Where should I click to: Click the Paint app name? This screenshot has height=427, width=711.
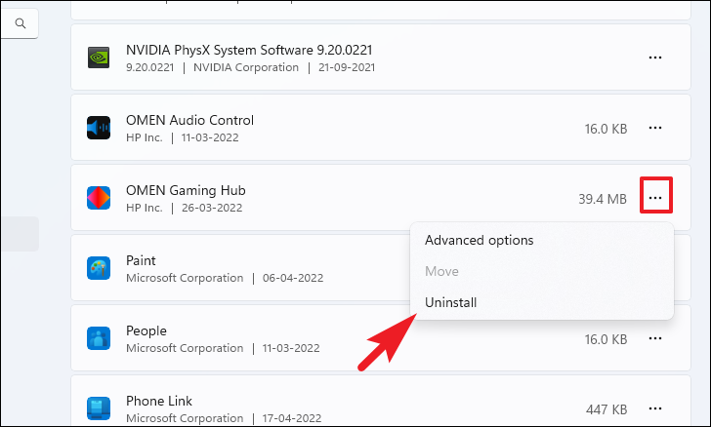(x=141, y=260)
